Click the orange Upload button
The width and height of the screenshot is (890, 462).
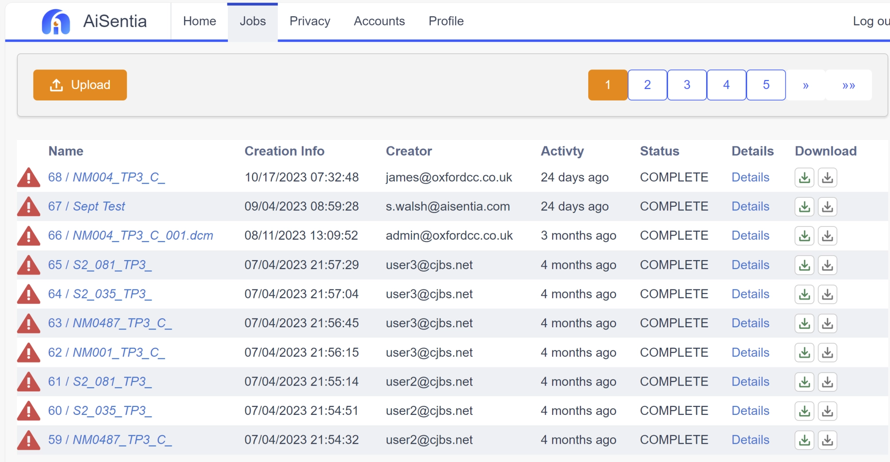pyautogui.click(x=80, y=85)
